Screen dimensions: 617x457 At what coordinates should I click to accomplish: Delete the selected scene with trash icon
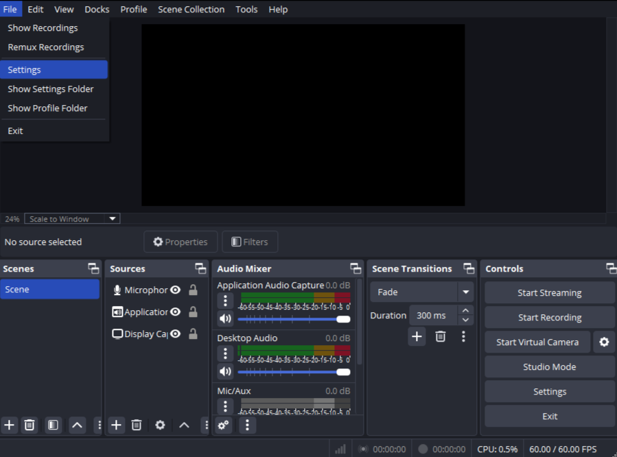[x=30, y=425]
